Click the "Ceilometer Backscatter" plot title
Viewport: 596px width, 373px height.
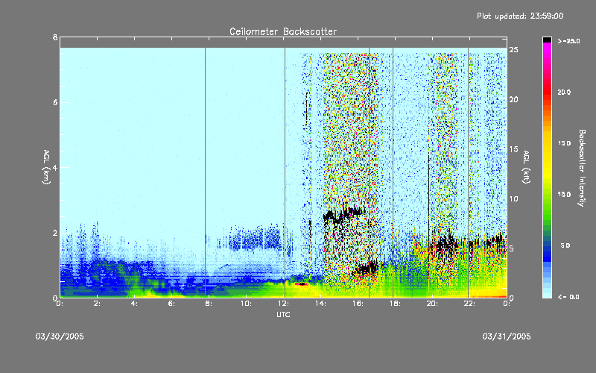pyautogui.click(x=283, y=31)
